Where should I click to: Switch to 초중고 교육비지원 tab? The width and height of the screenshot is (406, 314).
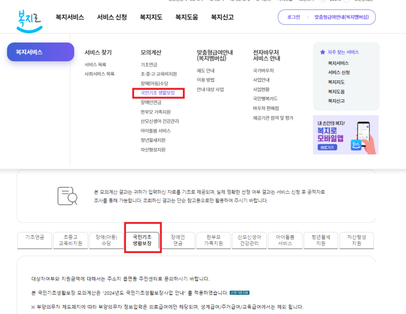(x=70, y=240)
